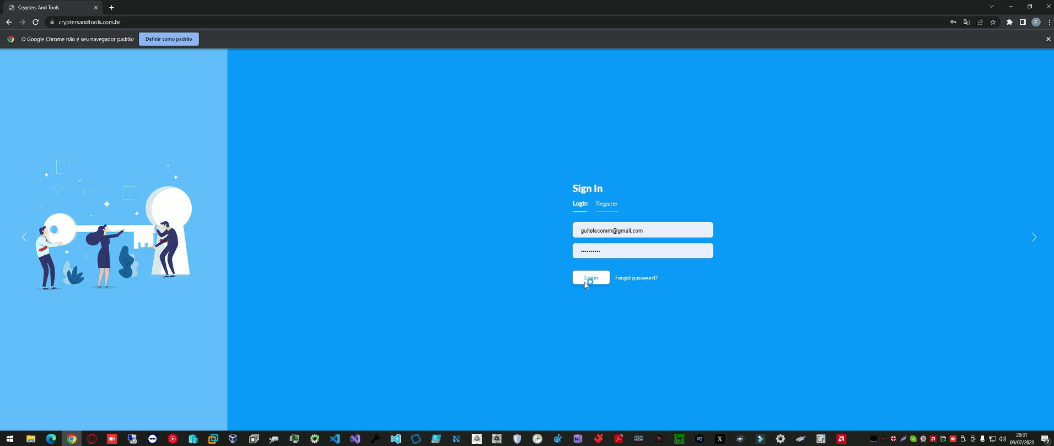Close the Crypters And Tools tab

point(96,8)
